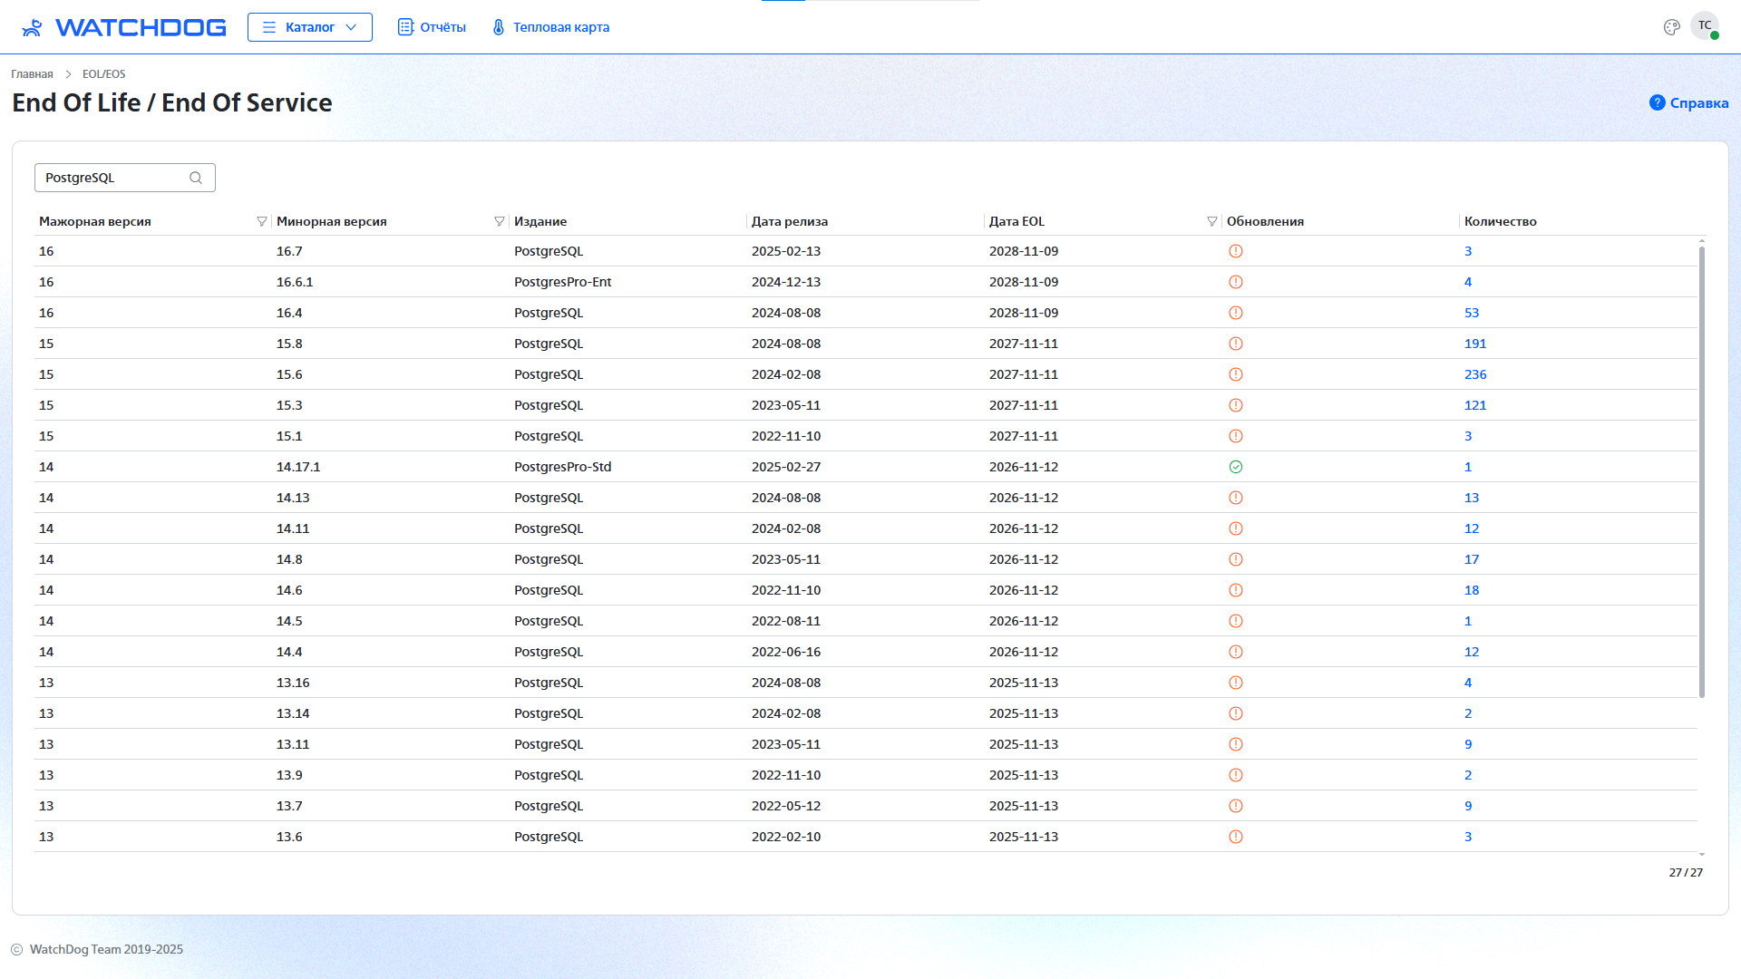Open the Отчёты menu item
Screen dimensions: 1741x979
(x=432, y=27)
